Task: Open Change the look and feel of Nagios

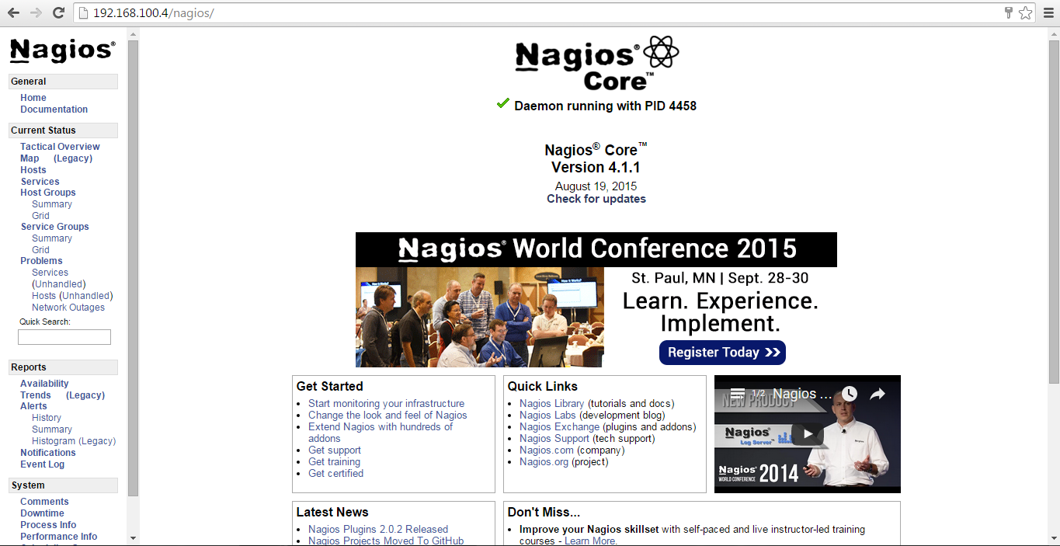Action: pyautogui.click(x=388, y=416)
